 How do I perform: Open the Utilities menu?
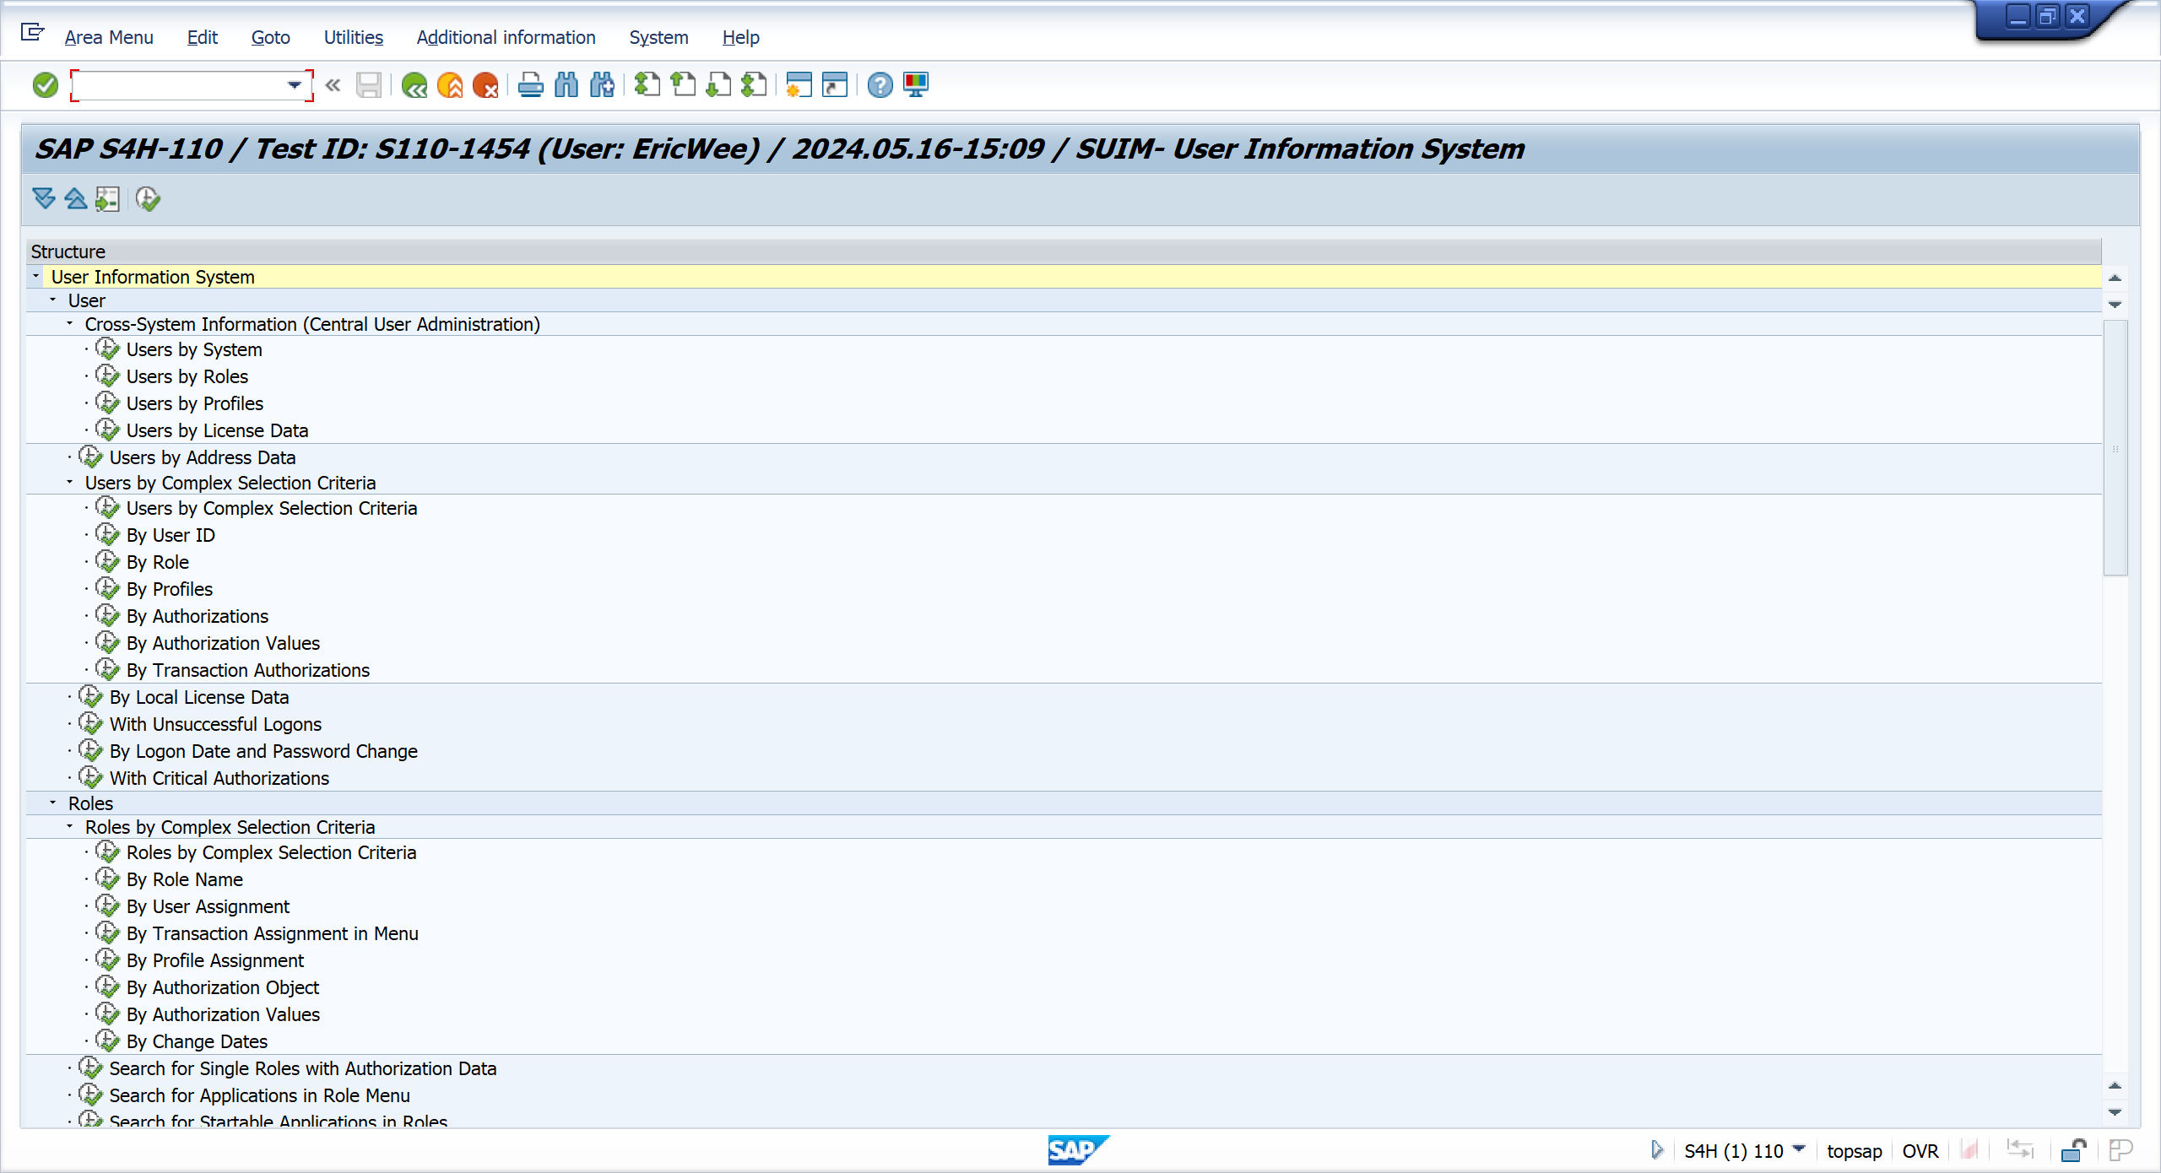353,37
